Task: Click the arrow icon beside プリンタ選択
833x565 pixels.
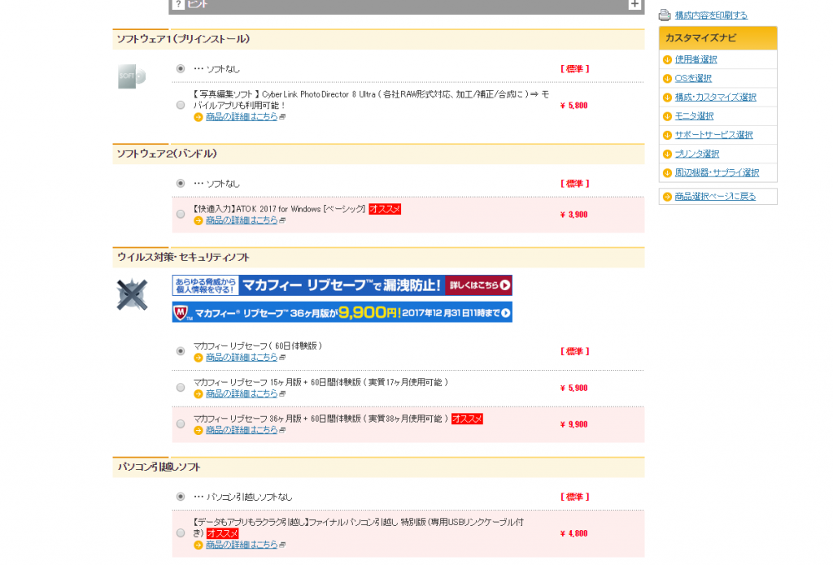Action: tap(667, 154)
